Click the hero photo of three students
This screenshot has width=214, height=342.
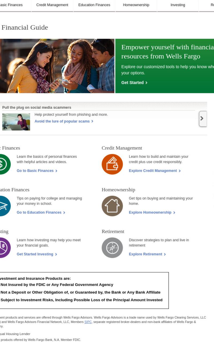tap(57, 66)
